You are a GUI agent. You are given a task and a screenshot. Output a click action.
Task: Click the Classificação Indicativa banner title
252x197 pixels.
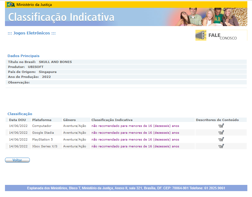61,17
